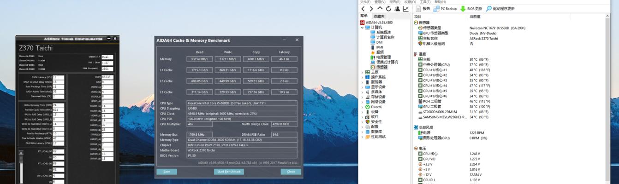Switch to the 菜单 tab
The image size is (619, 184).
364,16
